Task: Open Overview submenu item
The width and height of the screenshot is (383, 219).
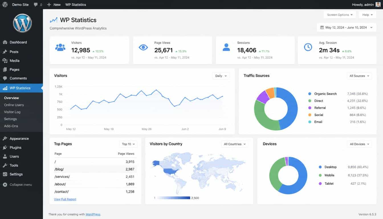Action: (x=11, y=98)
